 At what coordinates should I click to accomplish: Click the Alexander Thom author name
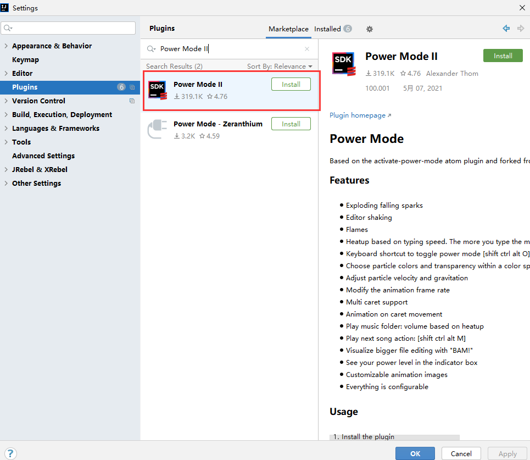452,74
